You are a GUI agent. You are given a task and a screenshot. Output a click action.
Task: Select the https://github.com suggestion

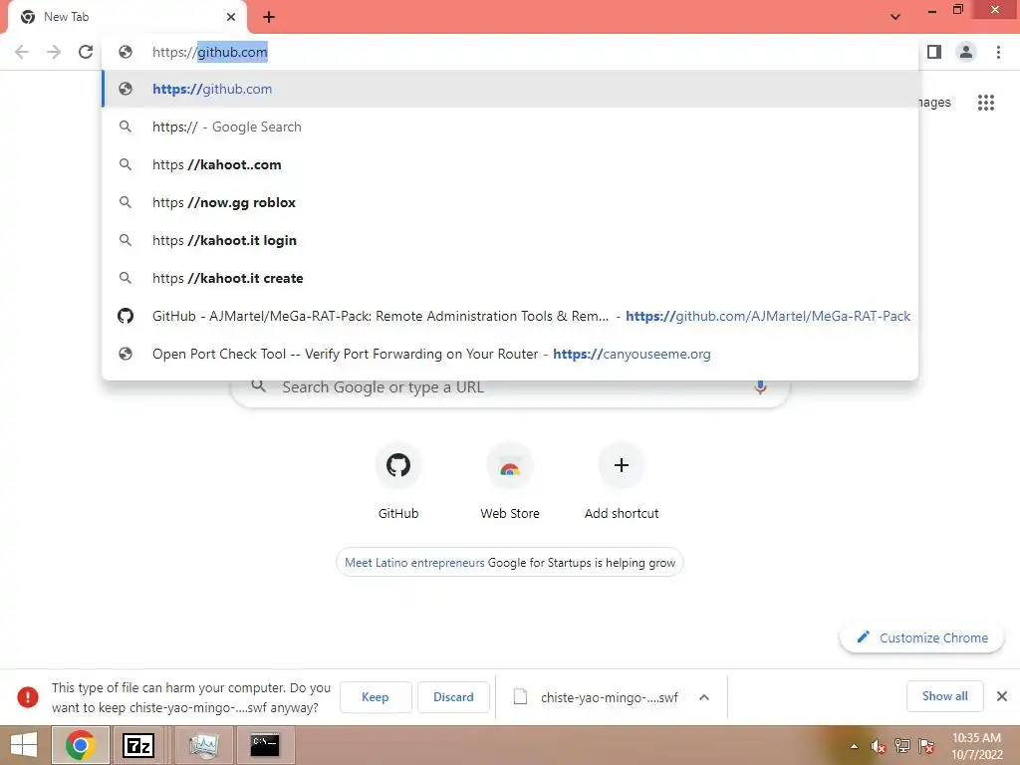[x=510, y=89]
